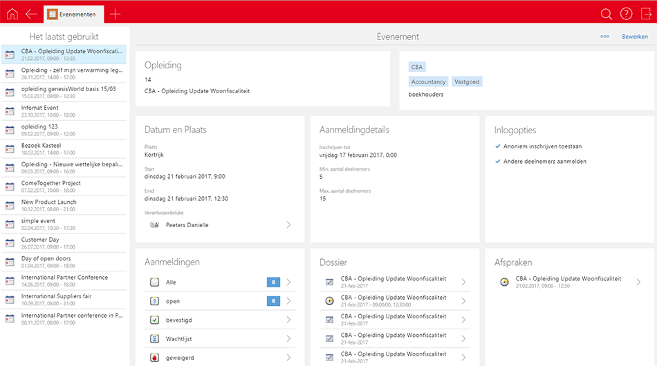Open the help question mark icon
Screen dimensions: 657x366
click(626, 14)
